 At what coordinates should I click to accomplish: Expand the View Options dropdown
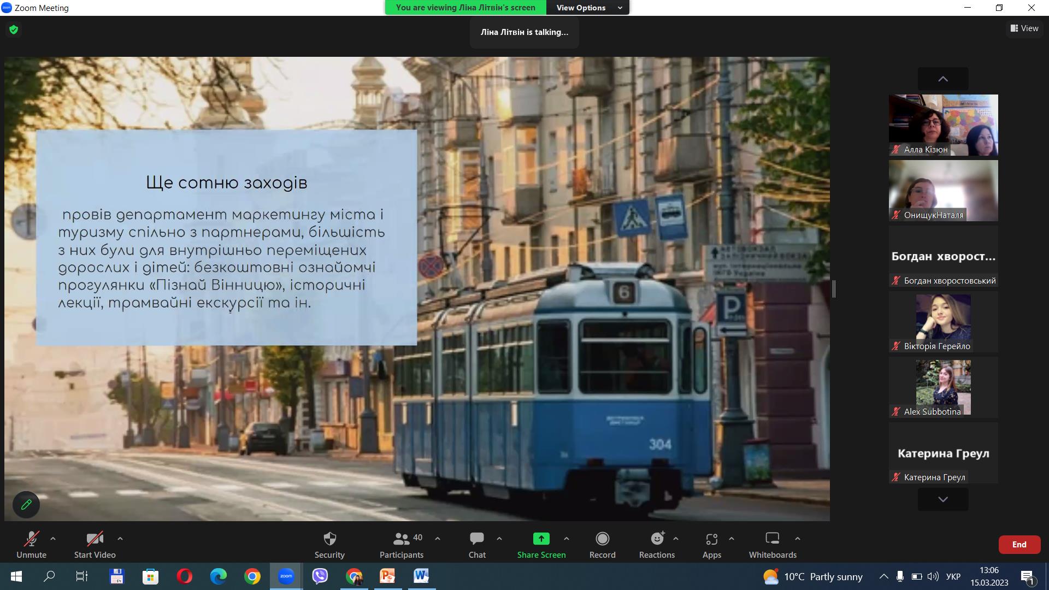[588, 8]
